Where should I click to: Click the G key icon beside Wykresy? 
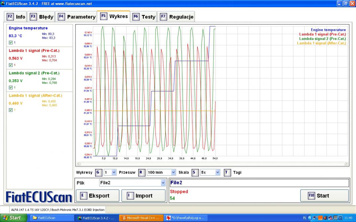tap(98, 172)
